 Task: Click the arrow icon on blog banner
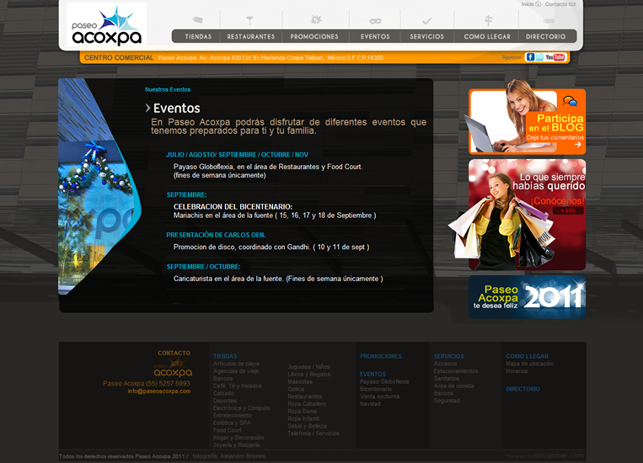click(x=578, y=144)
